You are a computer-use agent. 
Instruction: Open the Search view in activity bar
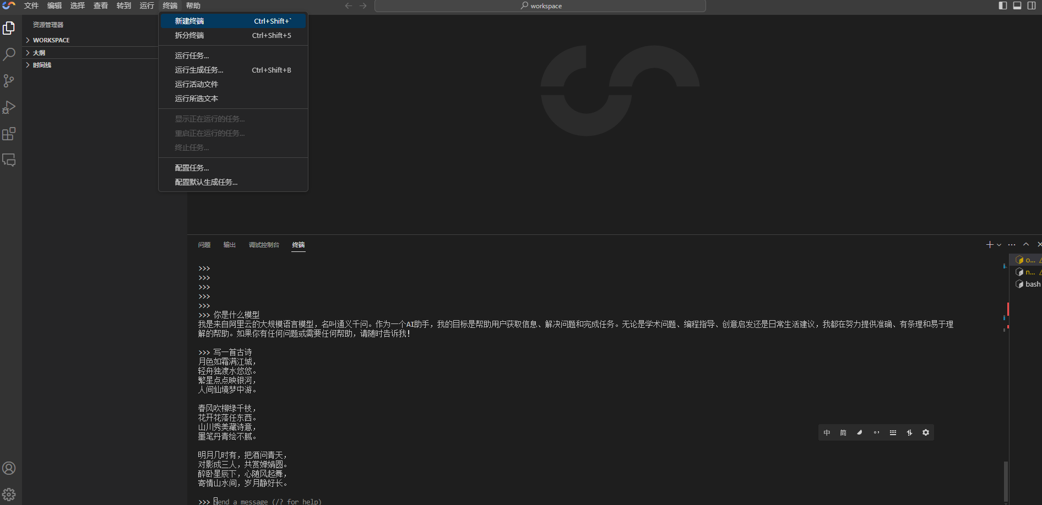point(9,54)
